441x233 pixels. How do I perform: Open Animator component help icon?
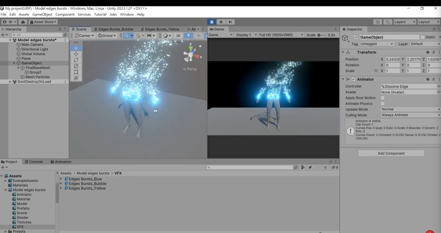point(428,79)
